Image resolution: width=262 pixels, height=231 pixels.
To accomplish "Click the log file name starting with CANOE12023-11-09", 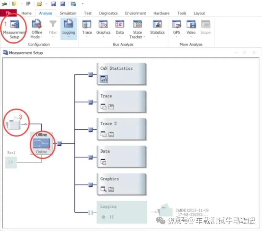I will pyautogui.click(x=192, y=212).
